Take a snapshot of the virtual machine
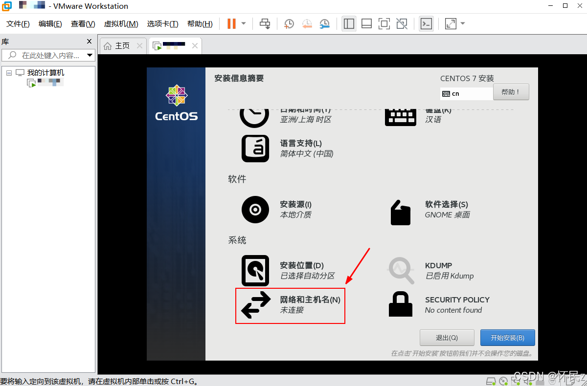Image resolution: width=587 pixels, height=386 pixels. 289,23
